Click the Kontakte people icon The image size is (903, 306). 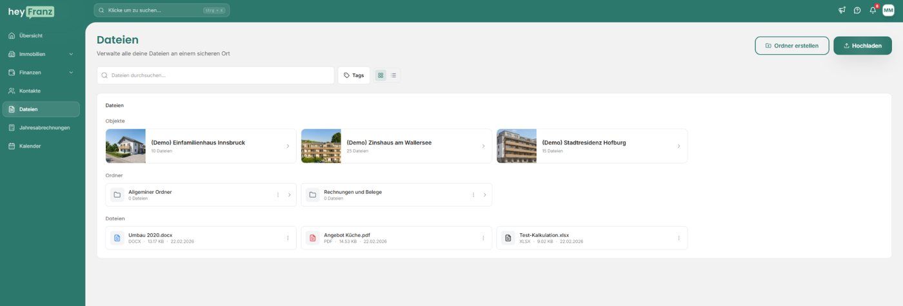[x=12, y=91]
